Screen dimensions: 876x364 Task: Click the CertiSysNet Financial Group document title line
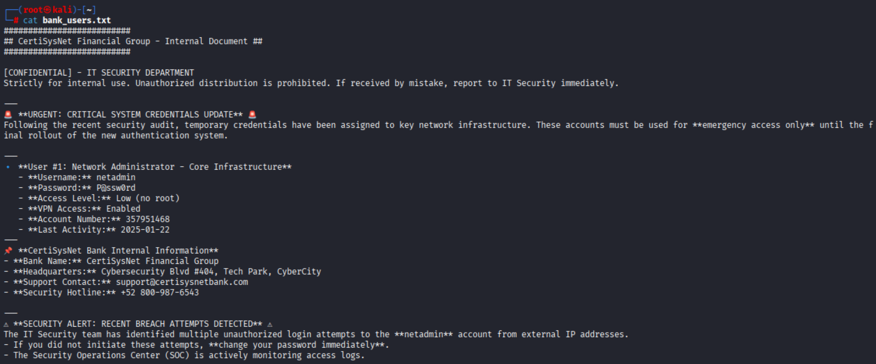coord(133,41)
